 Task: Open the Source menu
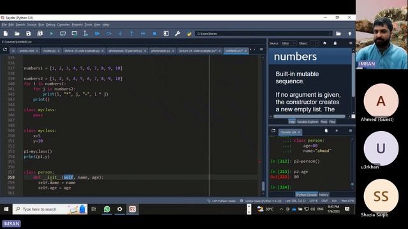32,25
